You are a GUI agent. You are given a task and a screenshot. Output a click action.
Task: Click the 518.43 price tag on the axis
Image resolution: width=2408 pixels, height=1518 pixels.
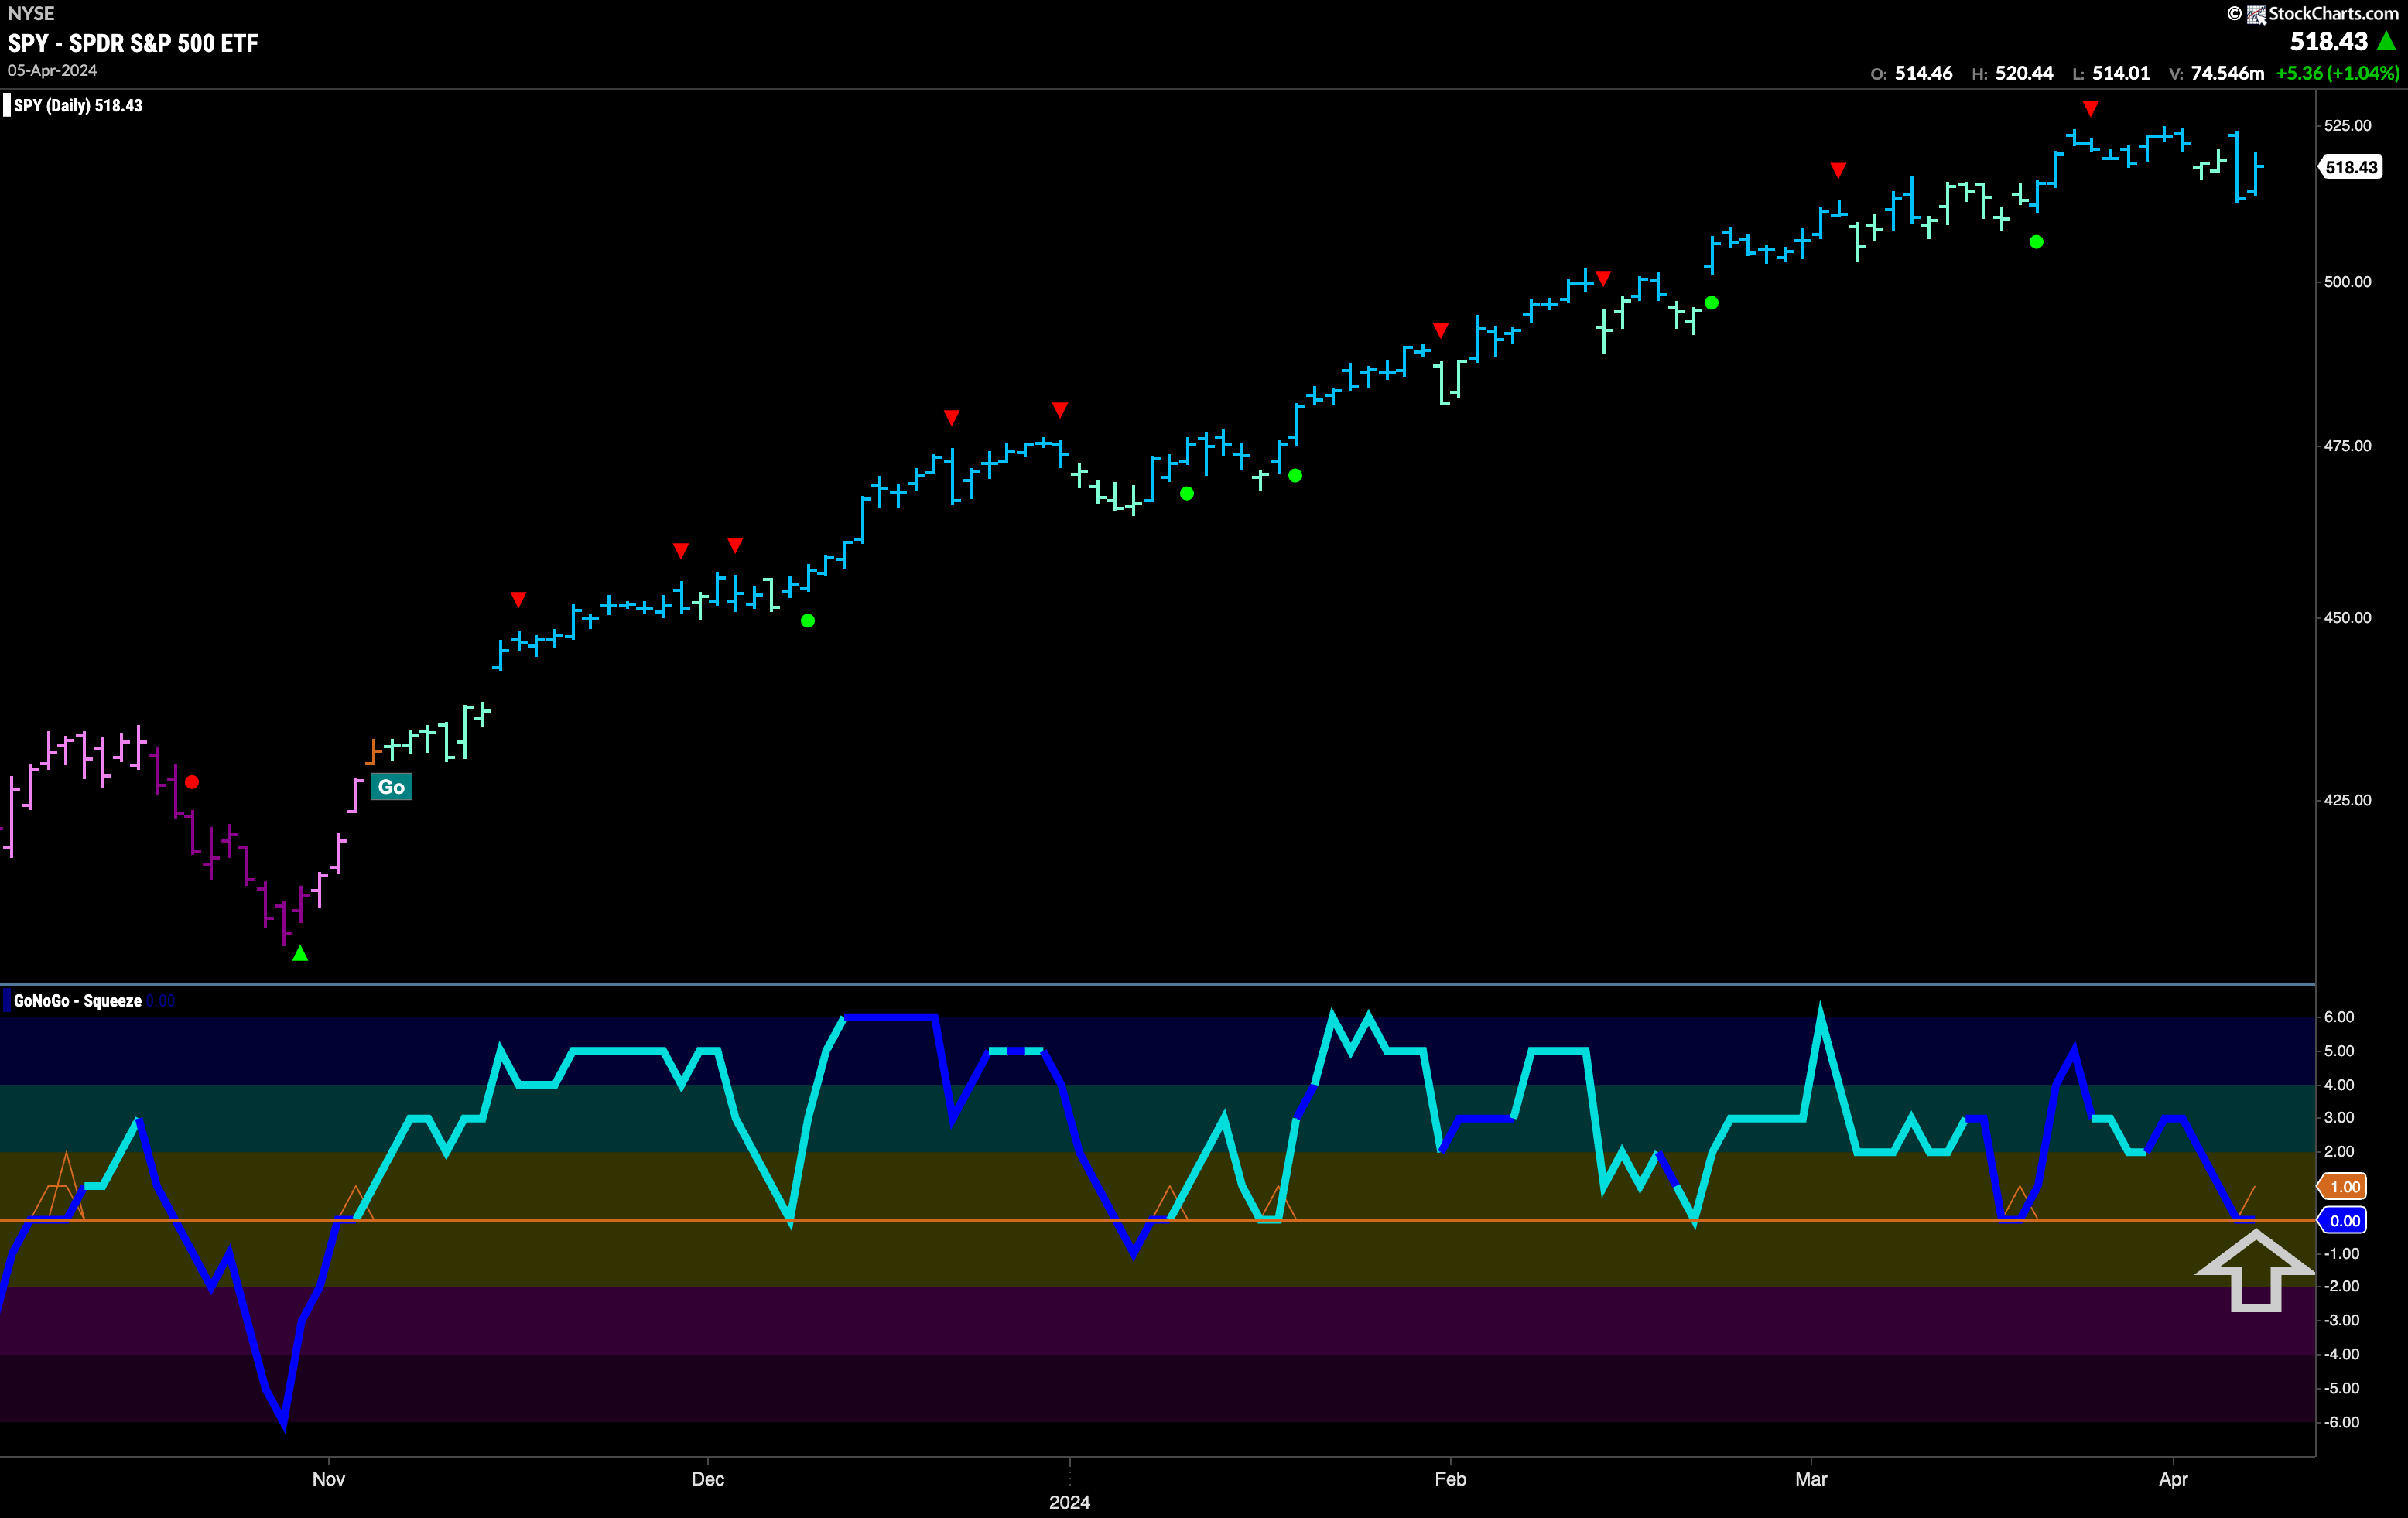point(2350,167)
